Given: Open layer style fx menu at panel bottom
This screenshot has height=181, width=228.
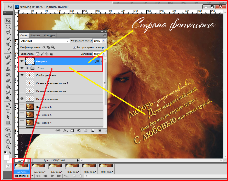Looking at the screenshot, I should point(65,130).
